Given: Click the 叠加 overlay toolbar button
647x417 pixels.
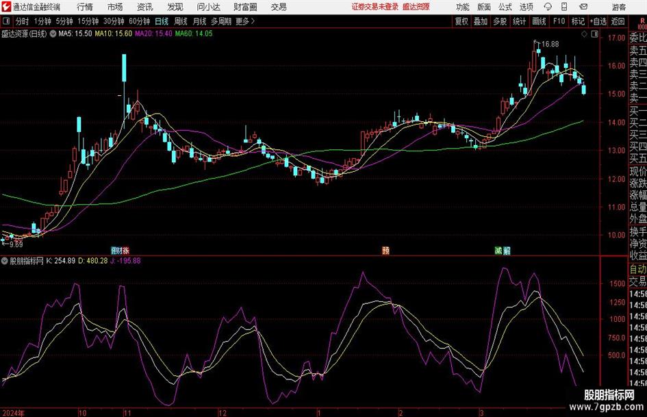Looking at the screenshot, I should pyautogui.click(x=481, y=21).
